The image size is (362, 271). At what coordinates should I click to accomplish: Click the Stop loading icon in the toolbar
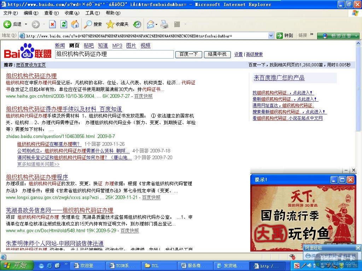[52, 24]
